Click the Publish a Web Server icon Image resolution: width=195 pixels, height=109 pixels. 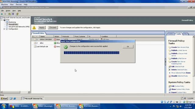tap(170, 51)
